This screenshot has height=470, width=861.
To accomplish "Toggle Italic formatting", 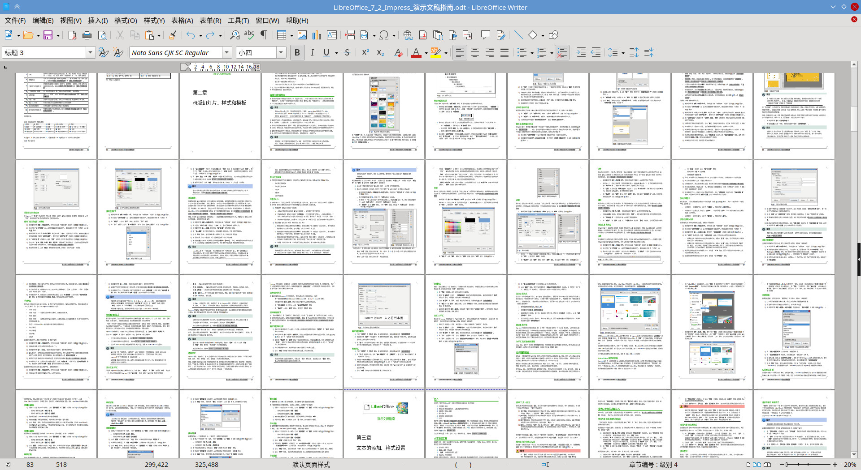I will pyautogui.click(x=312, y=52).
